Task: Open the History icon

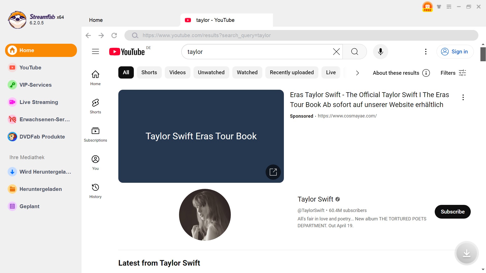Action: pos(95,191)
